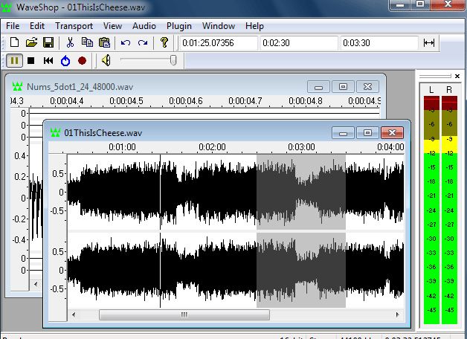This screenshot has width=467, height=339.
Task: Open help with the question mark icon
Action: point(164,42)
